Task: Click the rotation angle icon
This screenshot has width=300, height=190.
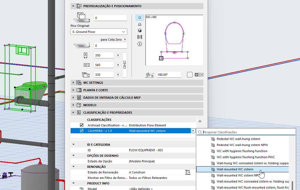Action: (x=150, y=75)
